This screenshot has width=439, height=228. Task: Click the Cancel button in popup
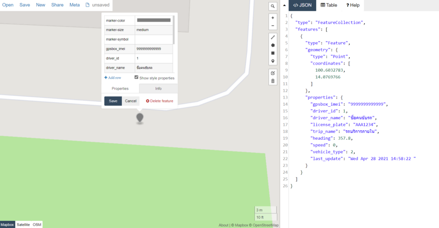[131, 101]
